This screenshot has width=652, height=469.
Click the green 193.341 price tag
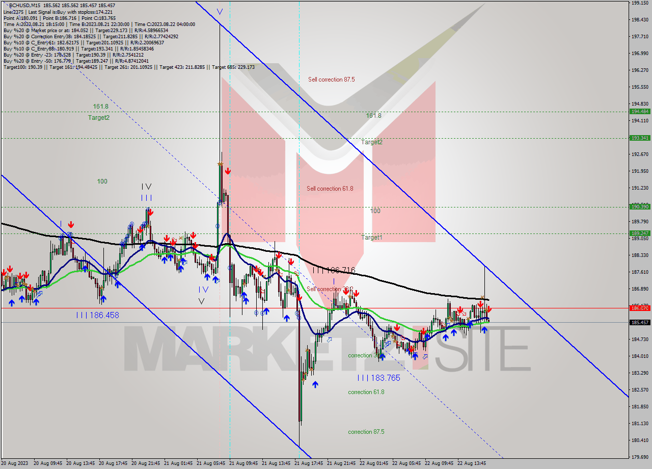(639, 138)
